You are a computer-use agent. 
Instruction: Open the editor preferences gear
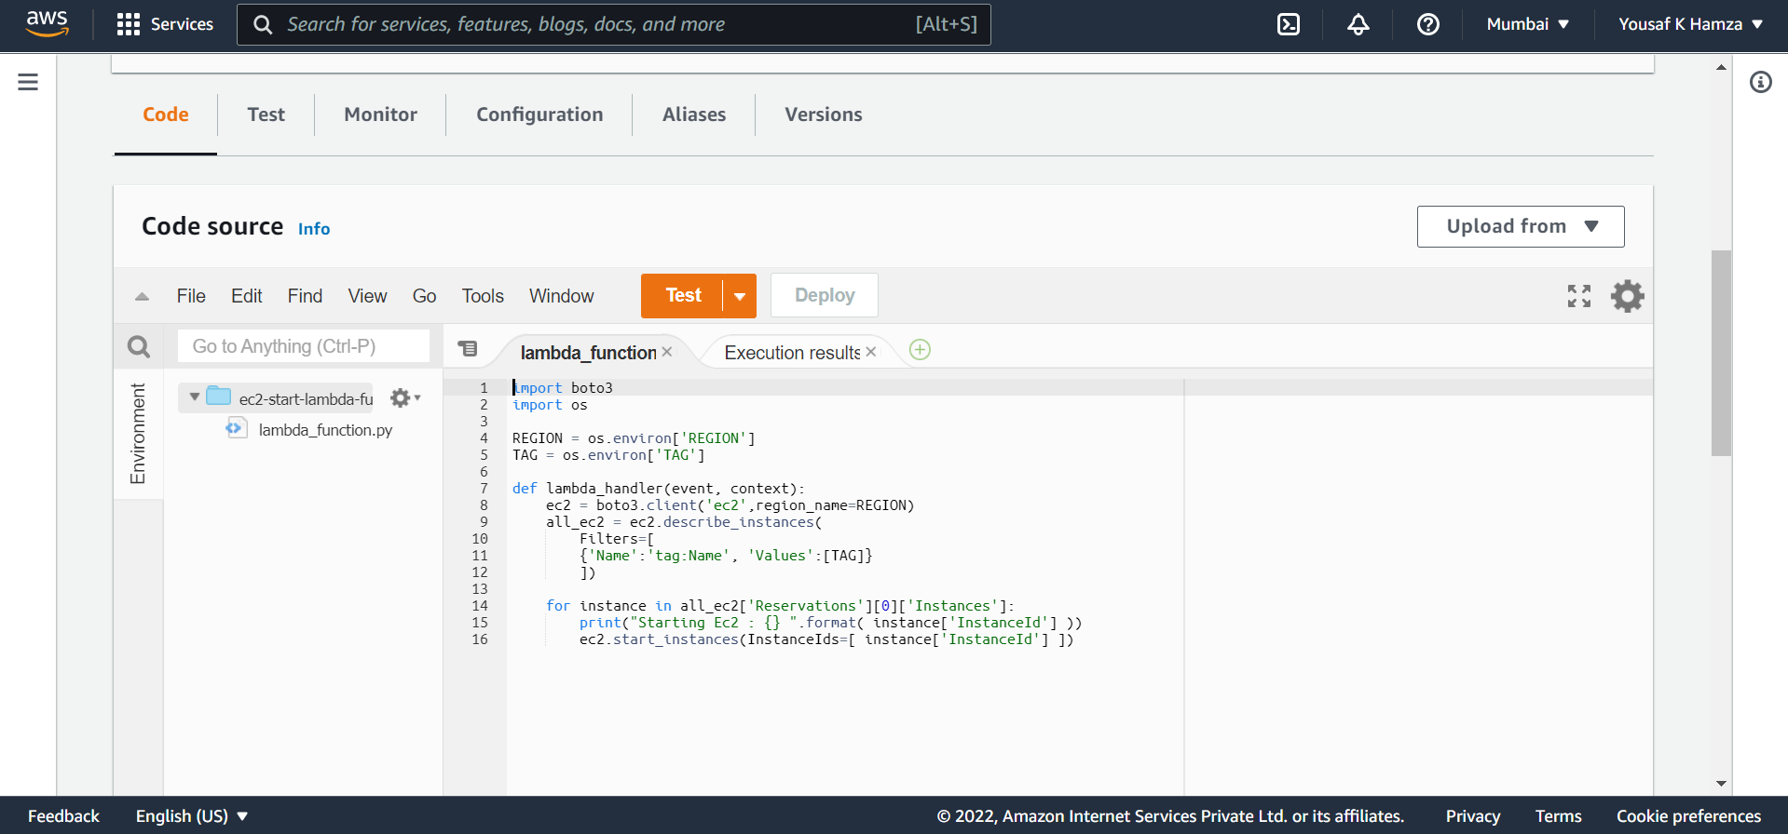tap(1627, 296)
